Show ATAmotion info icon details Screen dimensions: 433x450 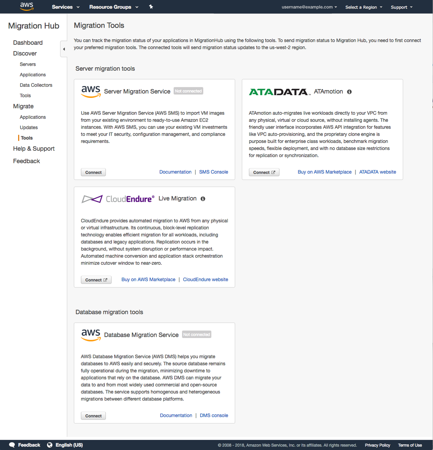[349, 92]
